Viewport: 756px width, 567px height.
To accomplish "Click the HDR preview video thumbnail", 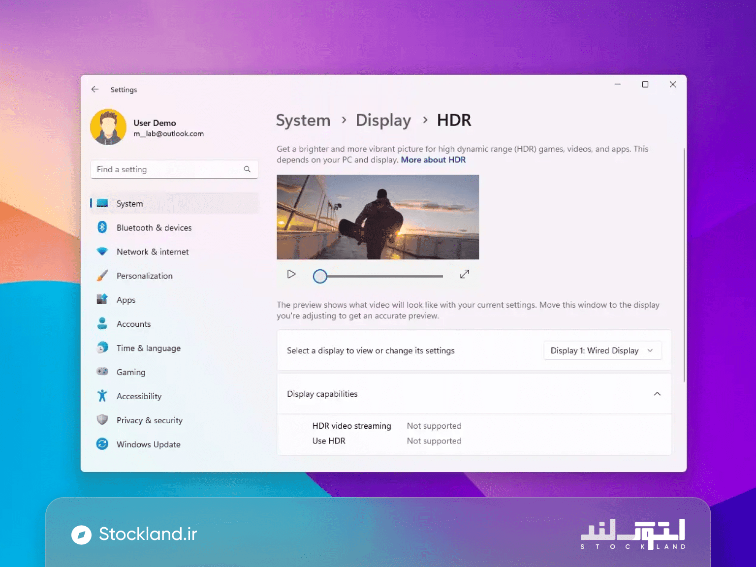I will pyautogui.click(x=378, y=217).
